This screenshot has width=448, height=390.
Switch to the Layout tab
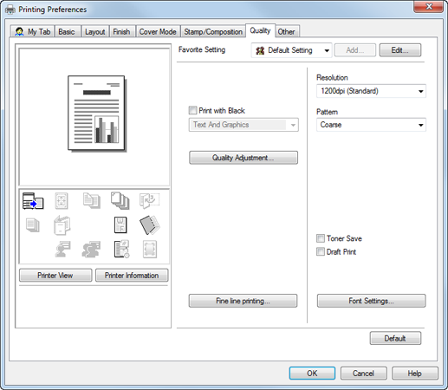(95, 31)
